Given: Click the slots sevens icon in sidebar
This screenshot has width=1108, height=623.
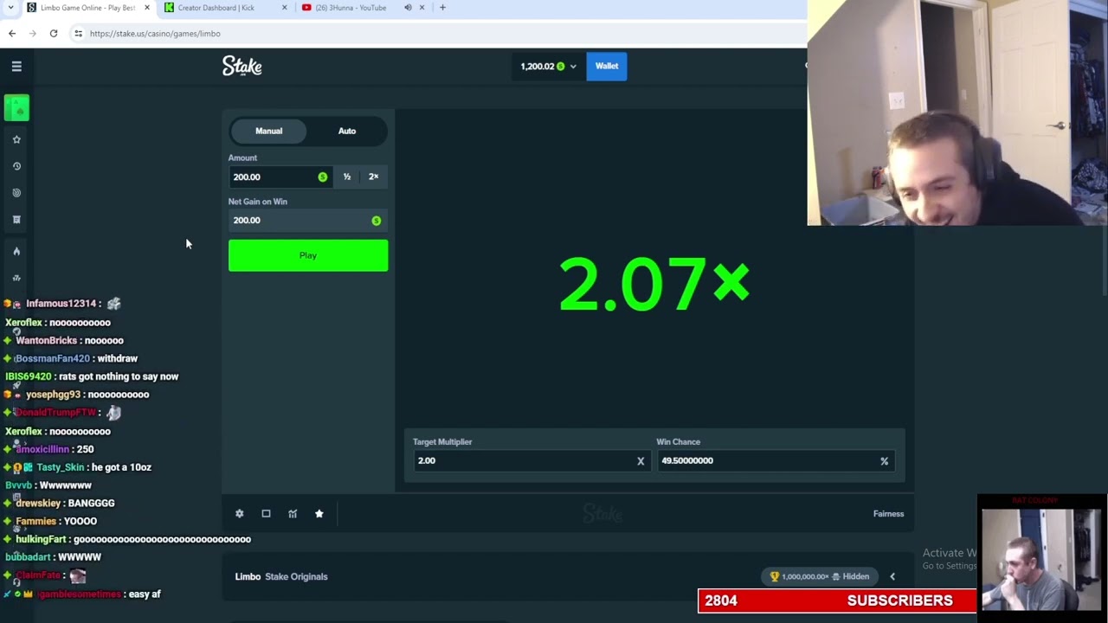Looking at the screenshot, I should pos(16,278).
